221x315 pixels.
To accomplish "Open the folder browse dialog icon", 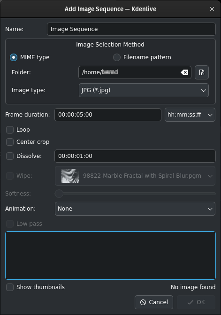I will click(x=202, y=72).
